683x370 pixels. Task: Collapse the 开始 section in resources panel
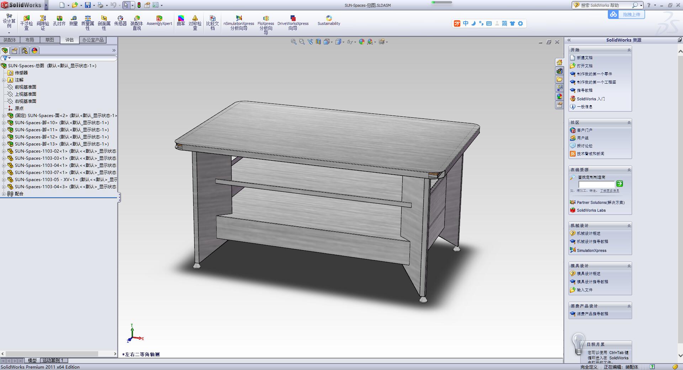pyautogui.click(x=629, y=50)
